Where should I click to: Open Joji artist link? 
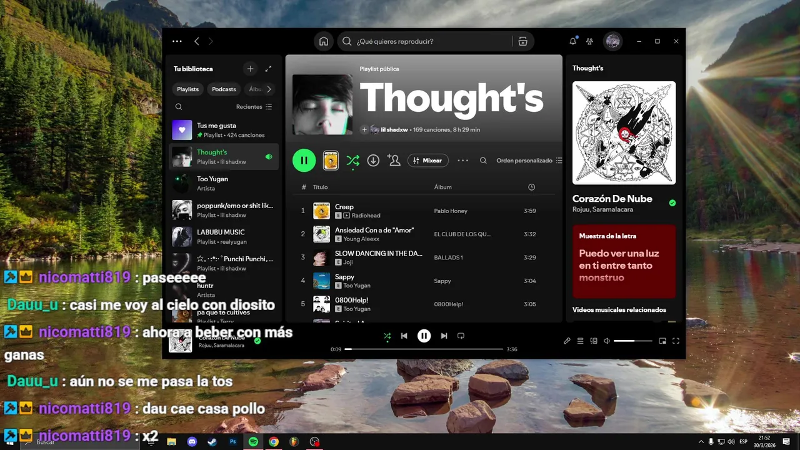click(349, 262)
